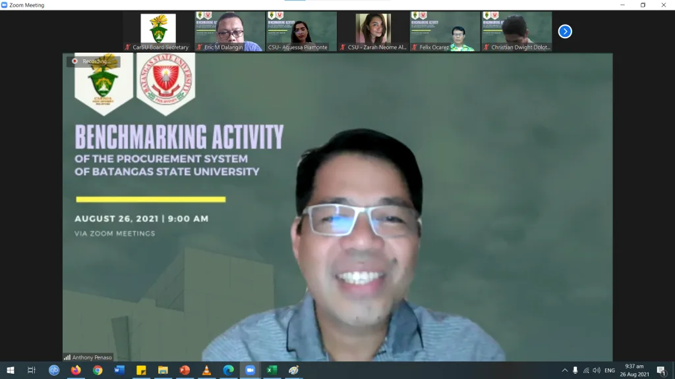Click the Zoom app icon in taskbar
Screen dimensions: 675x379
[250, 370]
